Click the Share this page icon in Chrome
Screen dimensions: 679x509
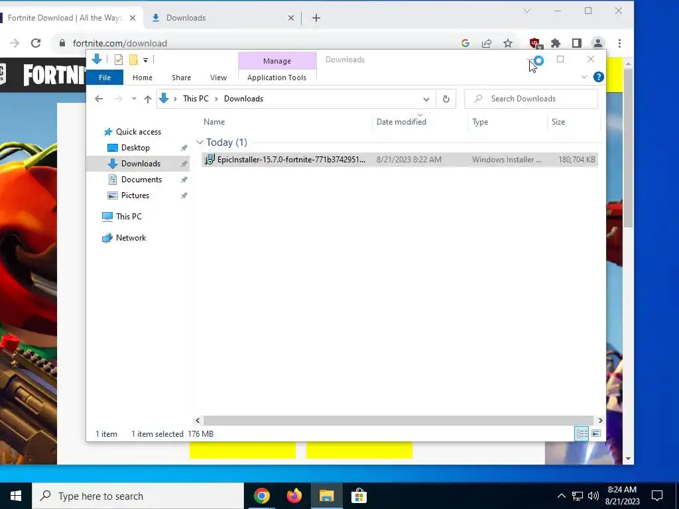click(x=487, y=43)
